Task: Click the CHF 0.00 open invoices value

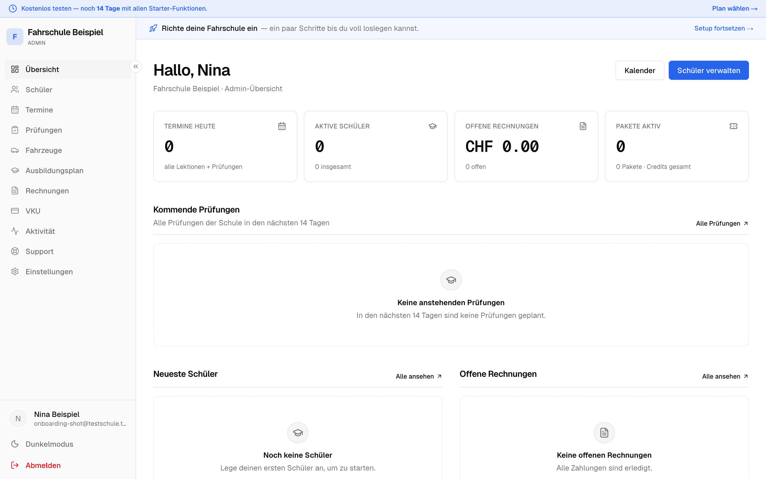Action: [x=502, y=147]
